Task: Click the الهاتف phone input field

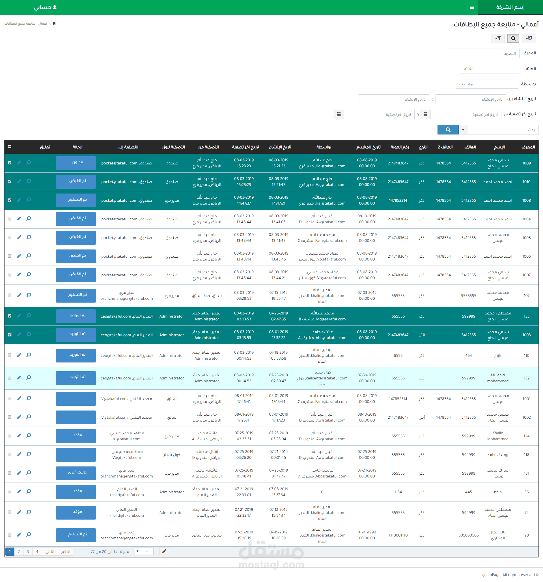Action: pos(489,69)
